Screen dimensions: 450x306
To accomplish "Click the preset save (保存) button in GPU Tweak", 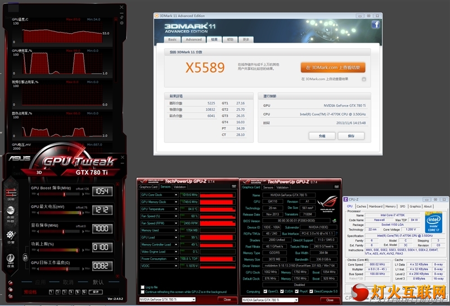I will point(96,291).
